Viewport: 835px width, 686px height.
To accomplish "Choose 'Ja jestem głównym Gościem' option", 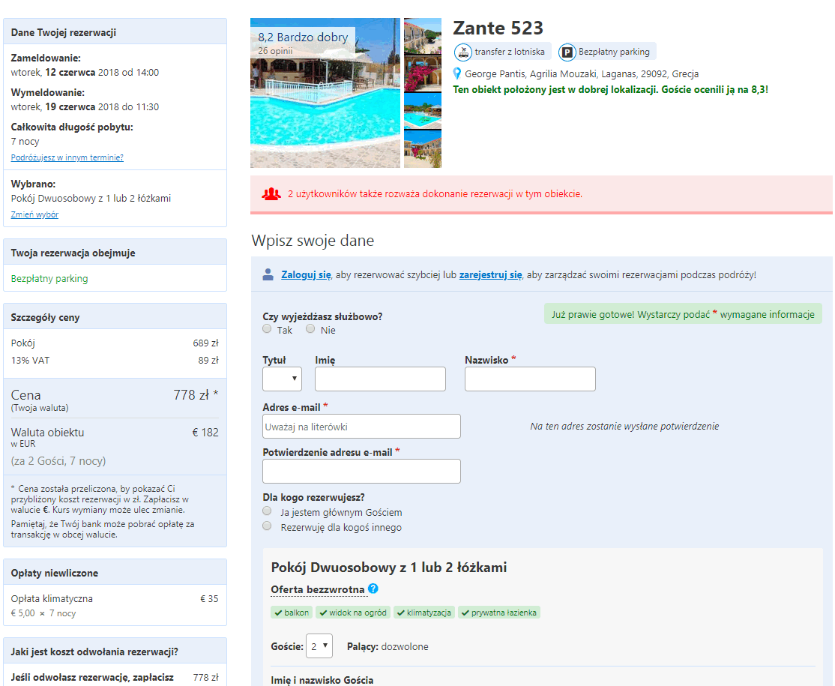I will 268,511.
